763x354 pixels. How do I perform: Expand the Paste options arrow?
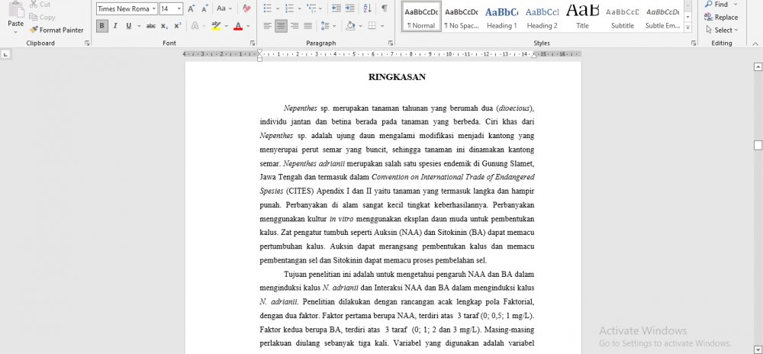click(15, 31)
